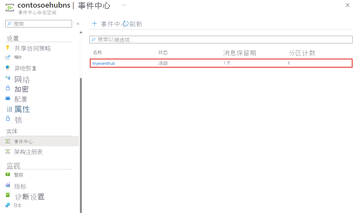Click the chart icon for 指标
The image size is (359, 213).
pos(8,185)
